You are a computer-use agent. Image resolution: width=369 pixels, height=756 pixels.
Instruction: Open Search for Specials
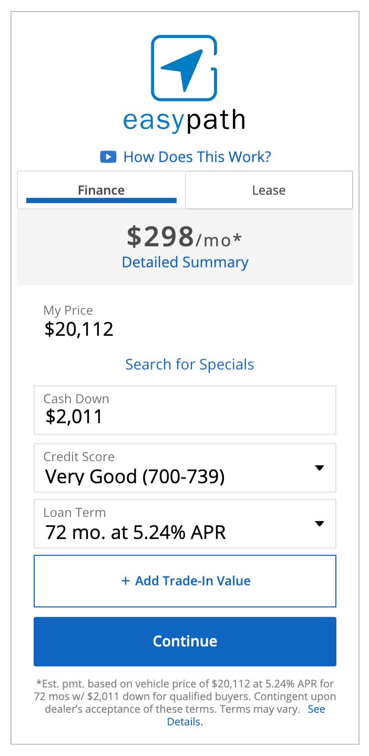coord(189,364)
